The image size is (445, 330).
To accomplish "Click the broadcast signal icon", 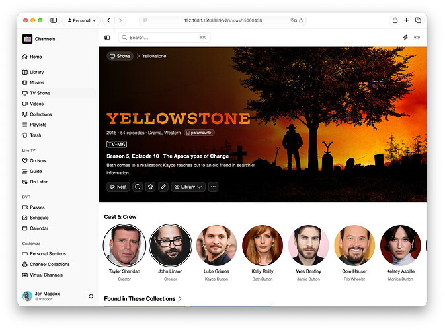I will (x=417, y=38).
